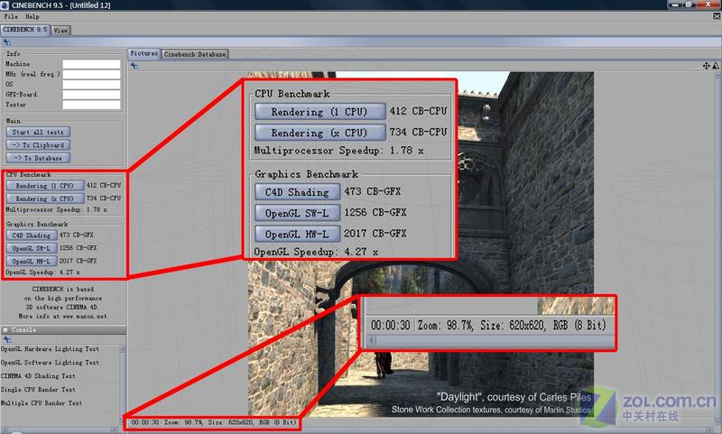The height and width of the screenshot is (434, 722).
Task: Click the '734 CB-CPU' result in left panel
Action: coord(104,198)
